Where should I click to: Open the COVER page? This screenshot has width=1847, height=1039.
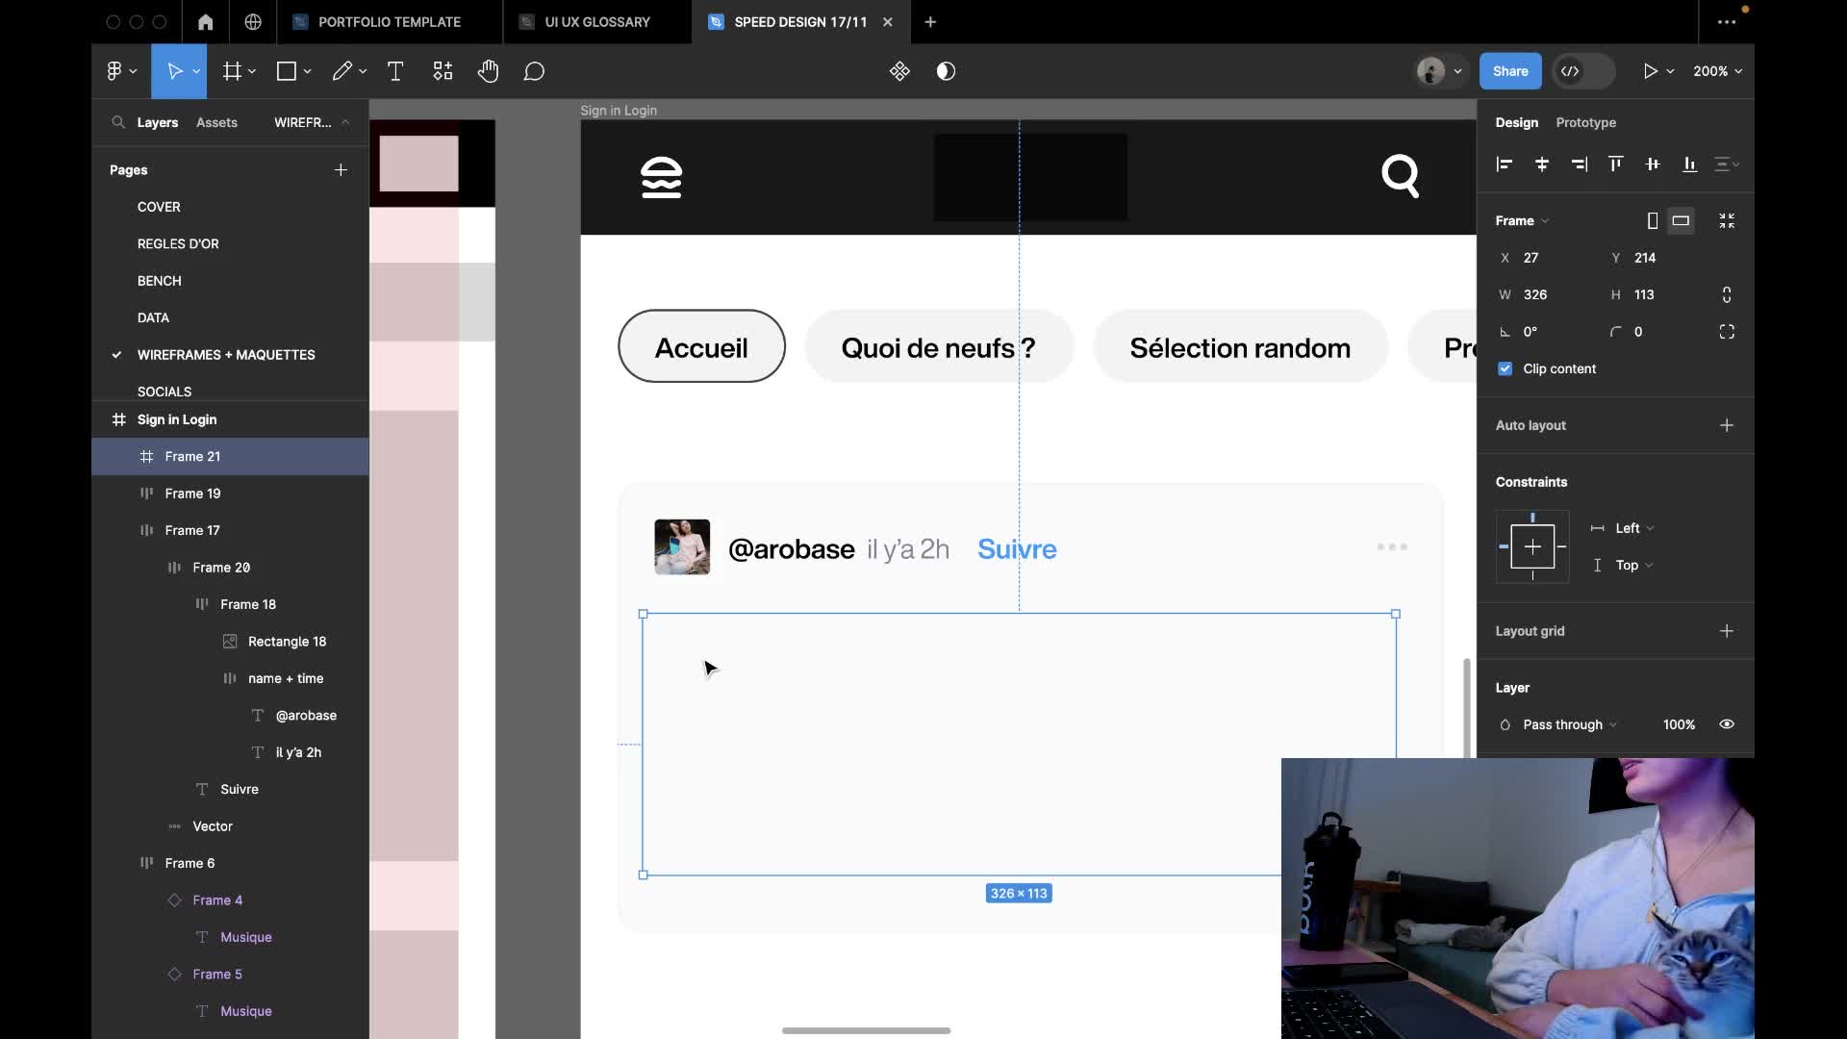159,207
